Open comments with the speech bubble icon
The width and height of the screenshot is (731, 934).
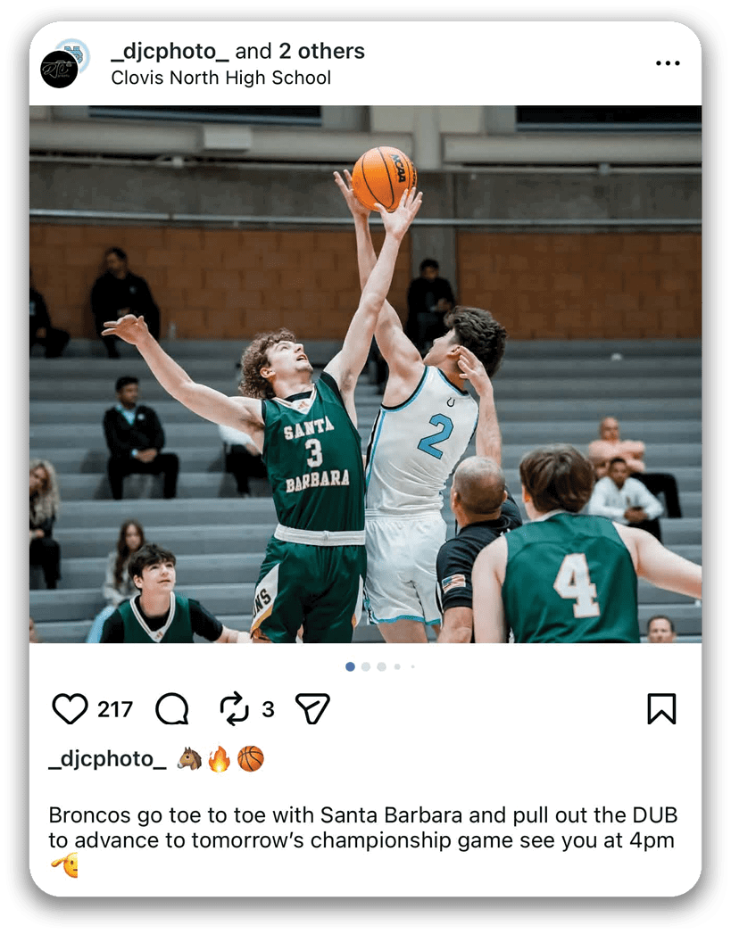172,709
